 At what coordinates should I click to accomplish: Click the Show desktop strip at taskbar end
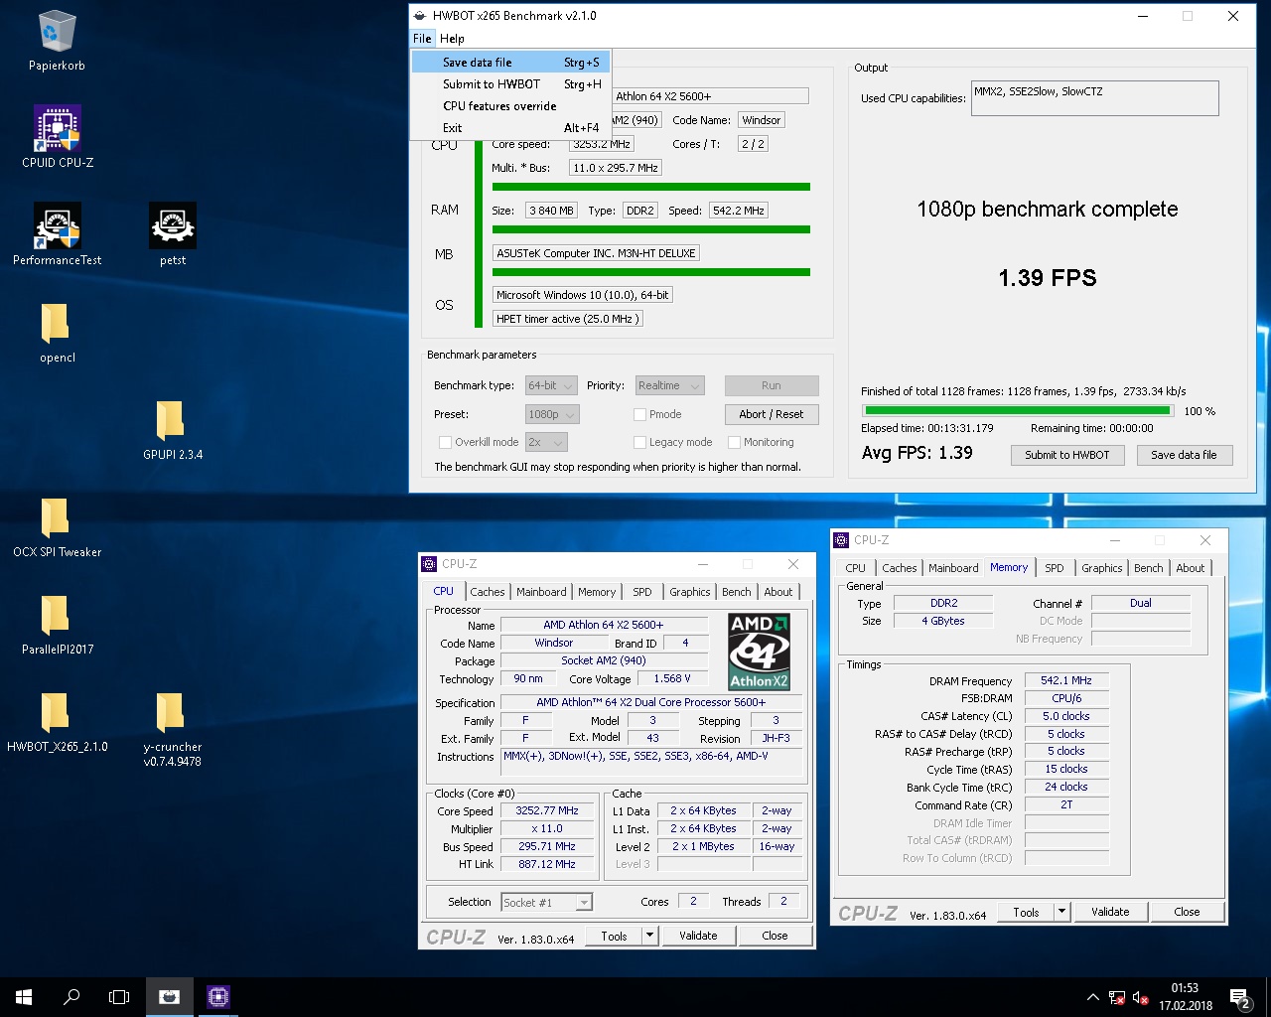click(1268, 997)
